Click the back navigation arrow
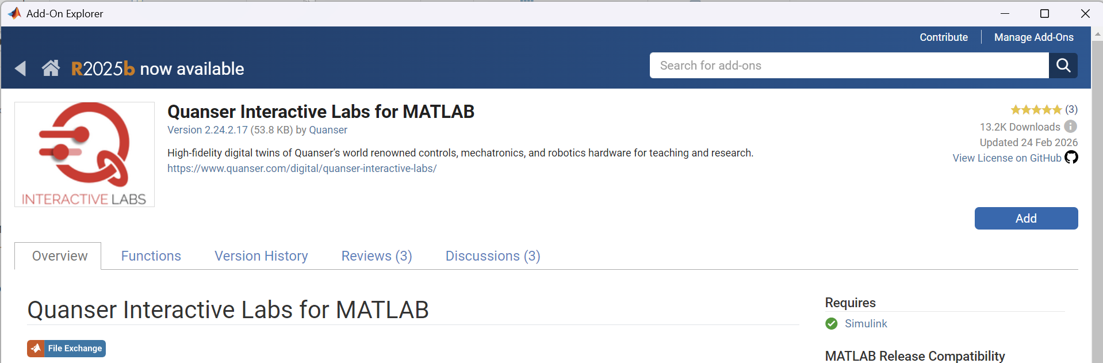Viewport: 1103px width, 363px height. (21, 68)
